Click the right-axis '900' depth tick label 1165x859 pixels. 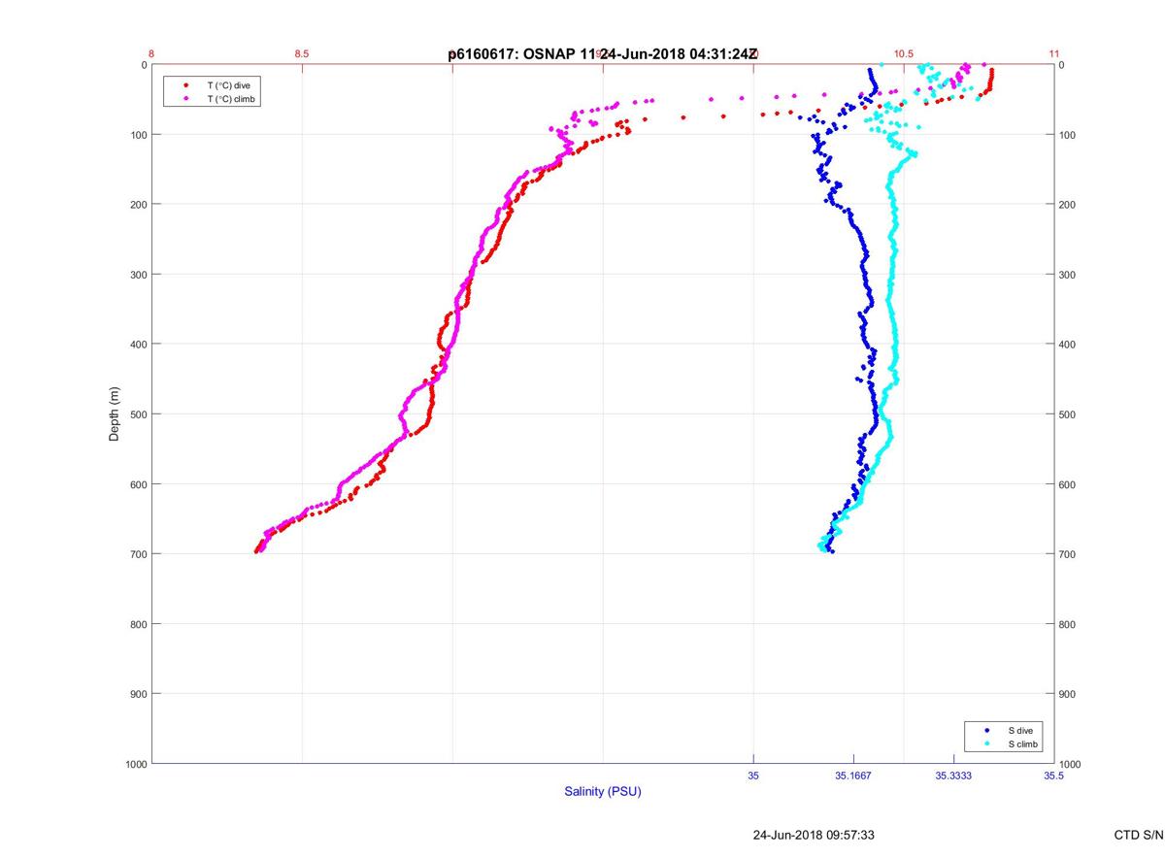coord(1068,694)
